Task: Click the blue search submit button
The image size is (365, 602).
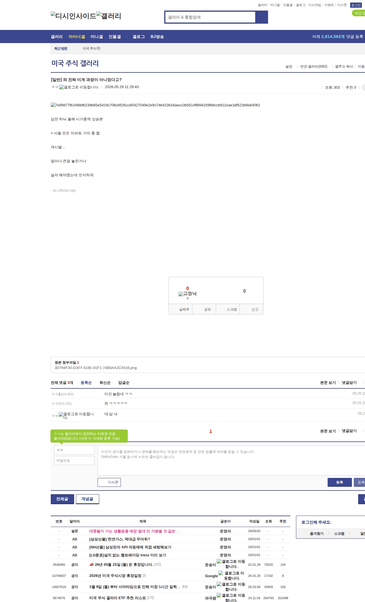Action: tap(261, 17)
